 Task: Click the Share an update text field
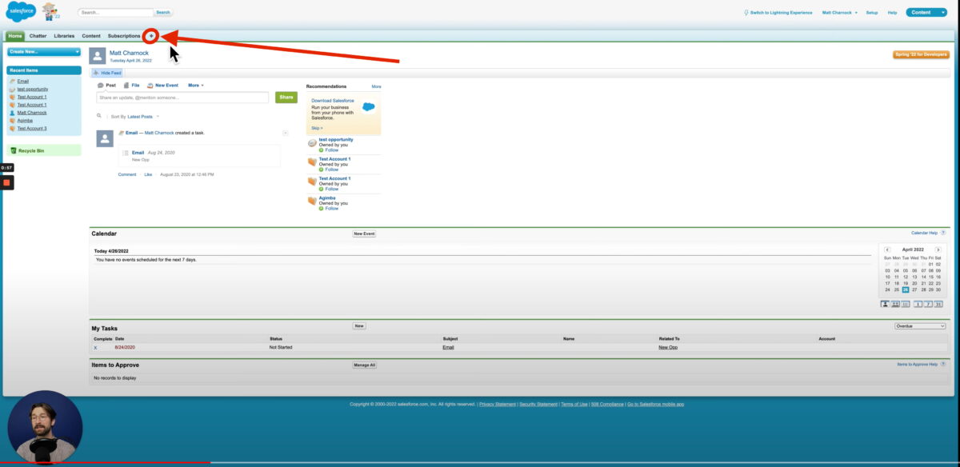point(184,98)
